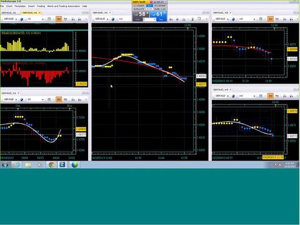300x225 pixels.
Task: Click the zoom in icon in D1 toolbar
Action: tap(73, 99)
